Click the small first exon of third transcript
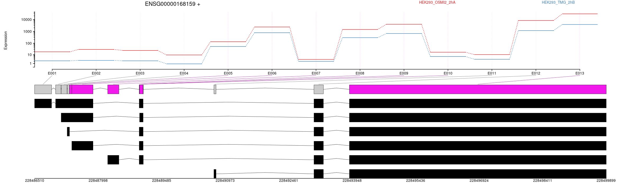Viewport: 635px width, 185px height. pyautogui.click(x=68, y=132)
